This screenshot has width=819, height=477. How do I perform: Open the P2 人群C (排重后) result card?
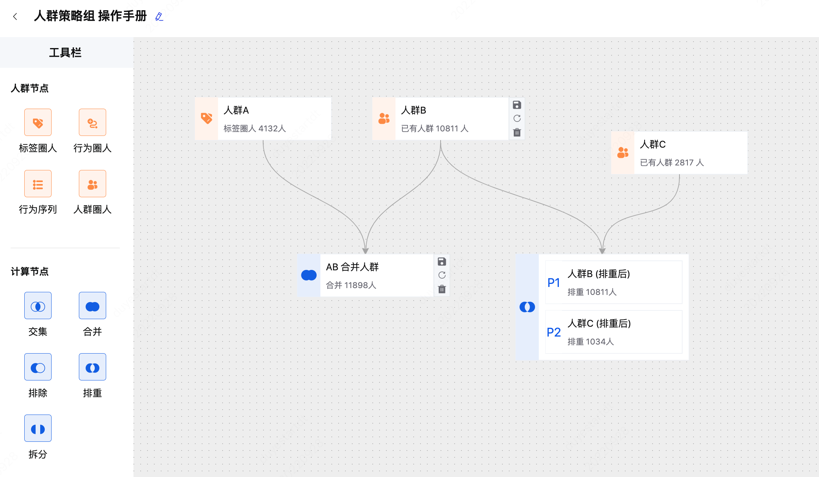613,332
